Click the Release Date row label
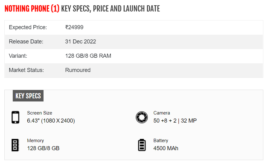This screenshot has height=166, width=268. coord(26,42)
